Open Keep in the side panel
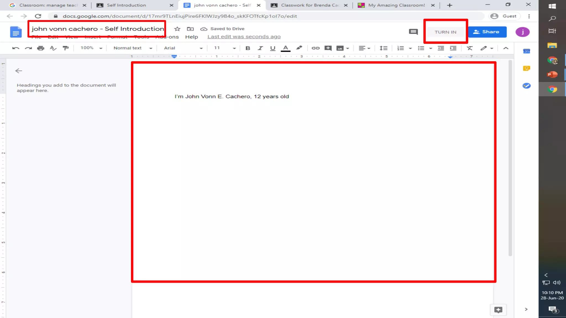 pos(526,68)
